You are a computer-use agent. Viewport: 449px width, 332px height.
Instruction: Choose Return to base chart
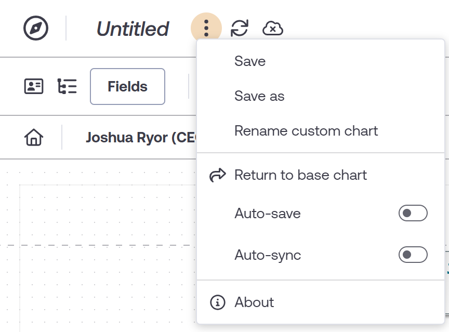300,175
